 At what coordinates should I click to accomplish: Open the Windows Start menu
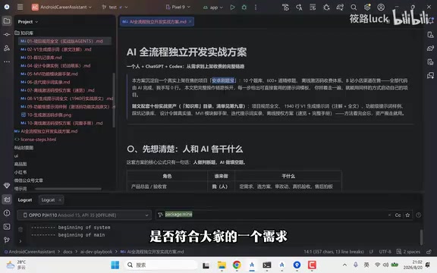[x=115, y=265]
